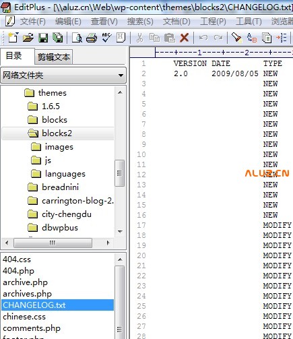293x339 pixels.
Task: Click the Replace A-to-B icon
Action: (251, 38)
